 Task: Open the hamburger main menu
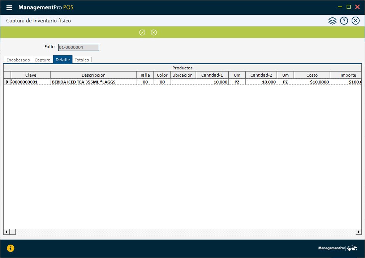[x=9, y=8]
